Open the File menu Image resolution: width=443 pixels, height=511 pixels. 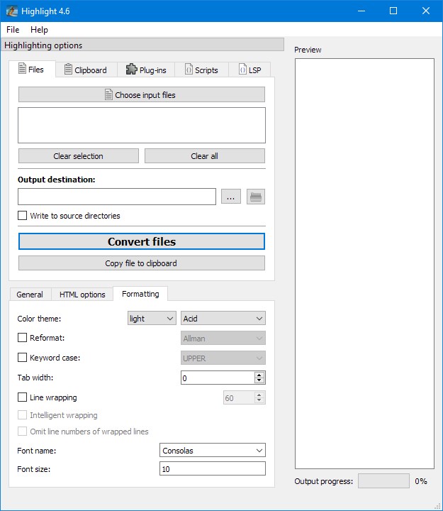click(13, 30)
